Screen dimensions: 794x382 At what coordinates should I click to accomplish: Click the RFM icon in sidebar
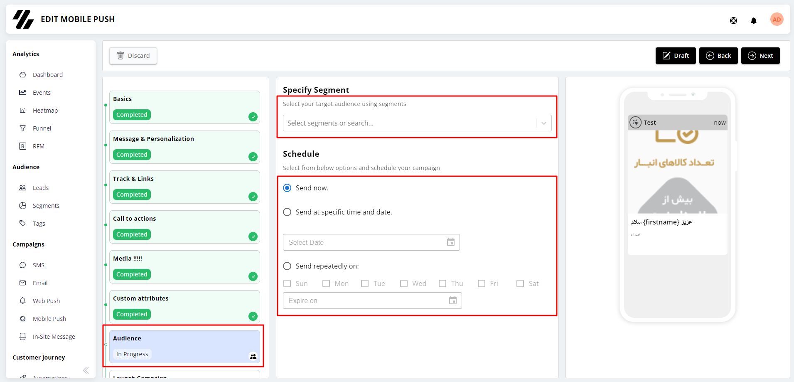pyautogui.click(x=23, y=146)
